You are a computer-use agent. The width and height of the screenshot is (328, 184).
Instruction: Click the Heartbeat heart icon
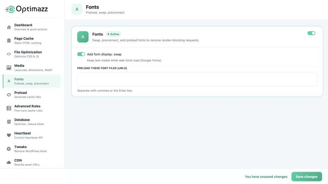click(x=9, y=135)
